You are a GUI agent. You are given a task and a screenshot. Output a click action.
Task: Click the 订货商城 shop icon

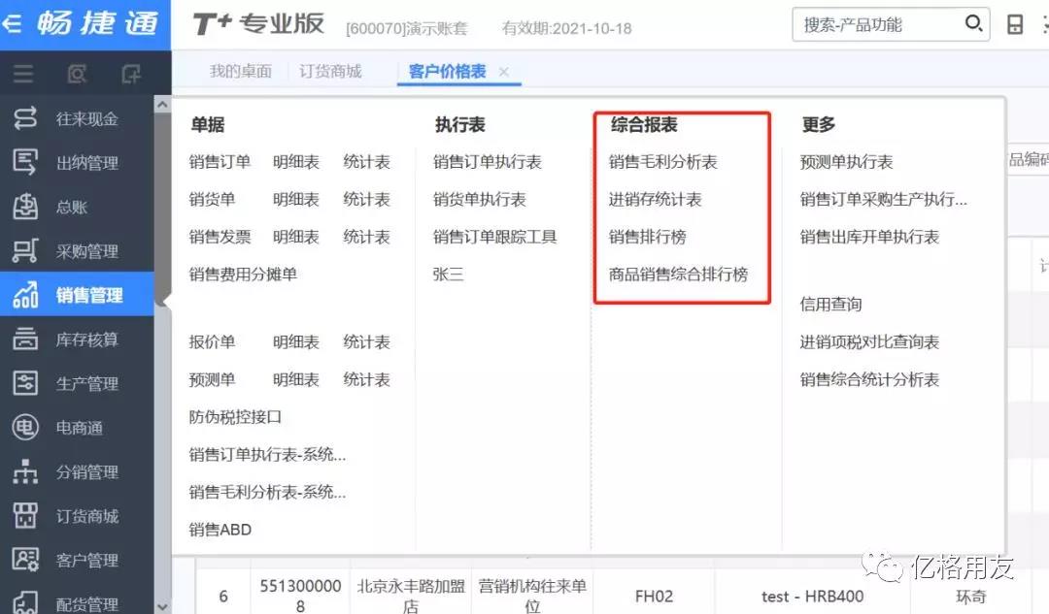[x=25, y=515]
